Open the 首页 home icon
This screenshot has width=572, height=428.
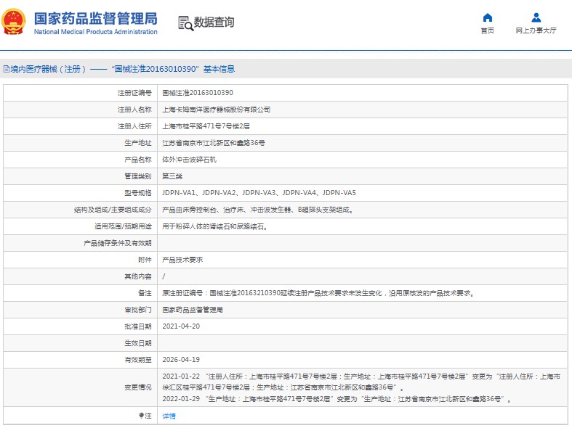488,17
